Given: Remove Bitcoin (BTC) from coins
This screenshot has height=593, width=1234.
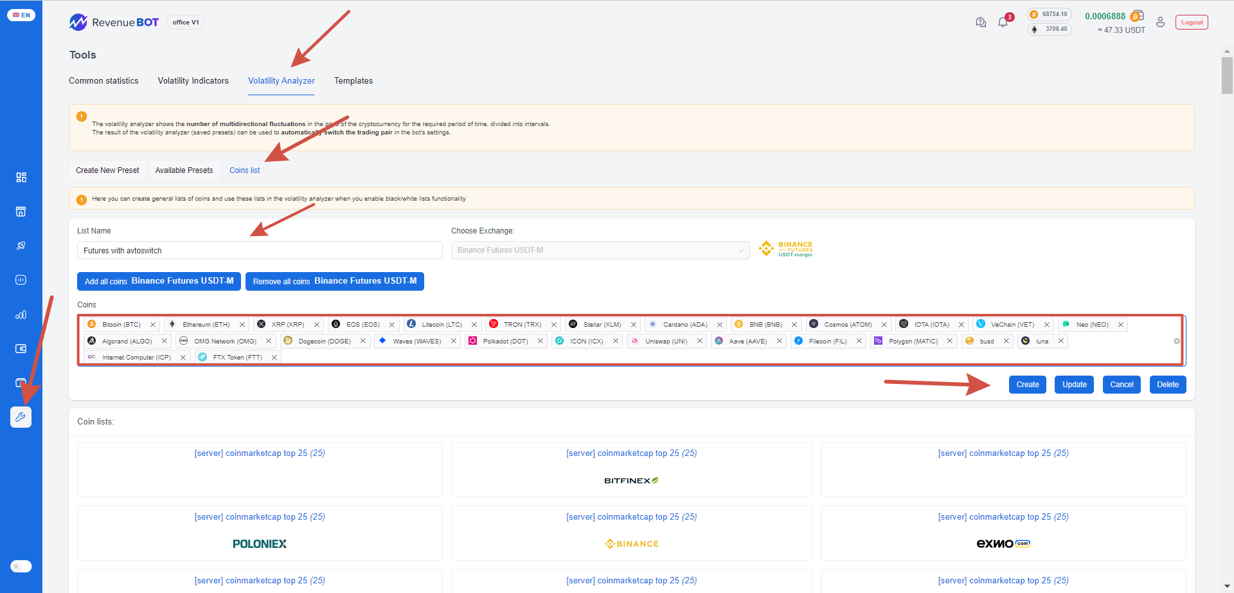Looking at the screenshot, I should coord(153,325).
